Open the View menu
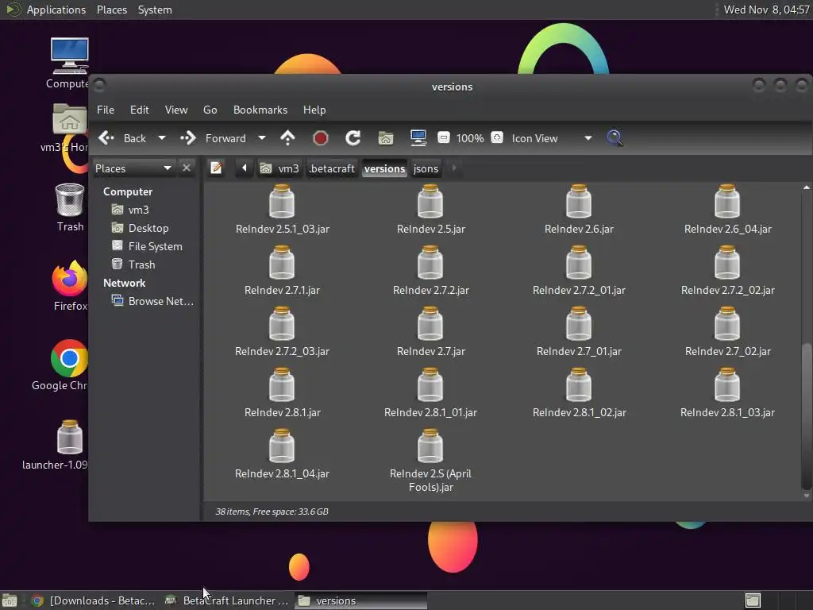 pos(175,110)
